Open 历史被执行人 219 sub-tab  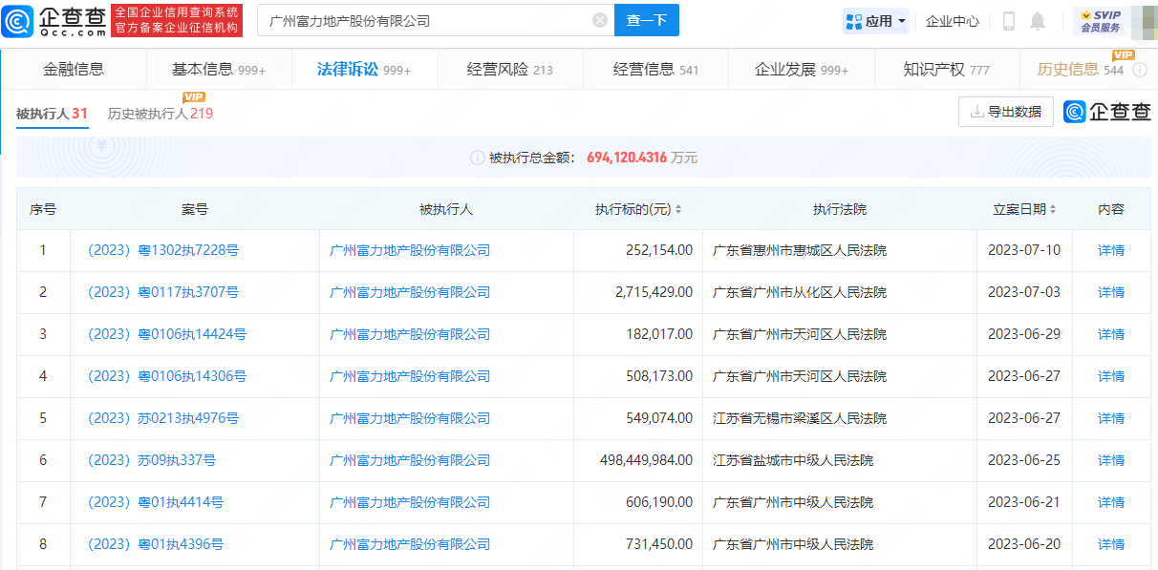160,114
